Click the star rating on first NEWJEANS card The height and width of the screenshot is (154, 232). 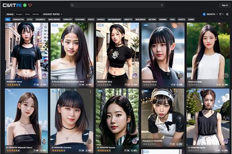pyautogui.click(x=13, y=85)
